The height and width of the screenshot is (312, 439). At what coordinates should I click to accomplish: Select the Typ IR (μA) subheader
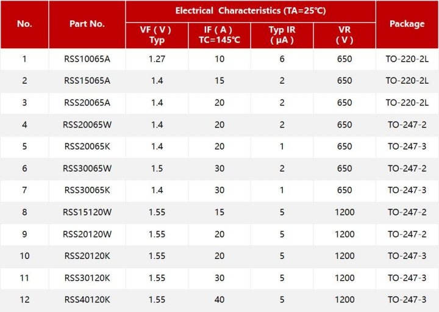pos(282,35)
